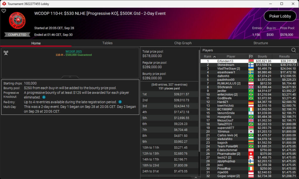Collapse the tournament banner panel chevron
The width and height of the screenshot is (299, 179).
pyautogui.click(x=70, y=77)
